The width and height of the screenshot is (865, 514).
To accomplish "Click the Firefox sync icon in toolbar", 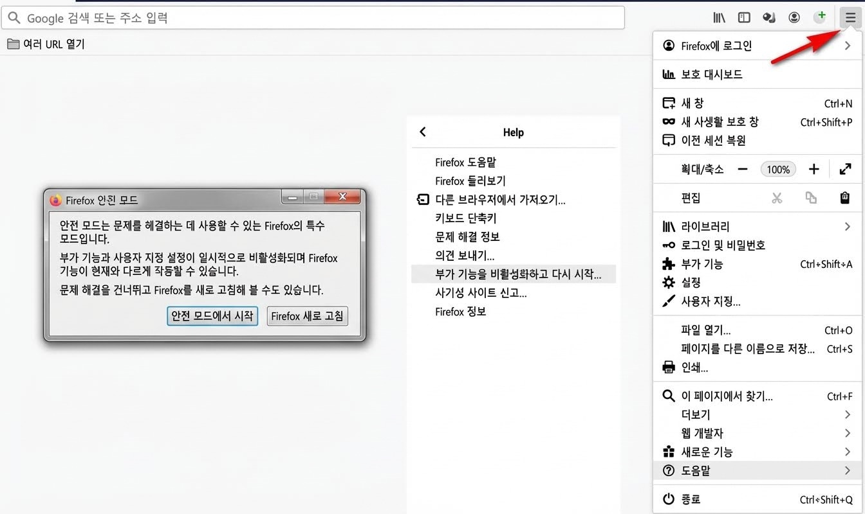I will point(768,17).
